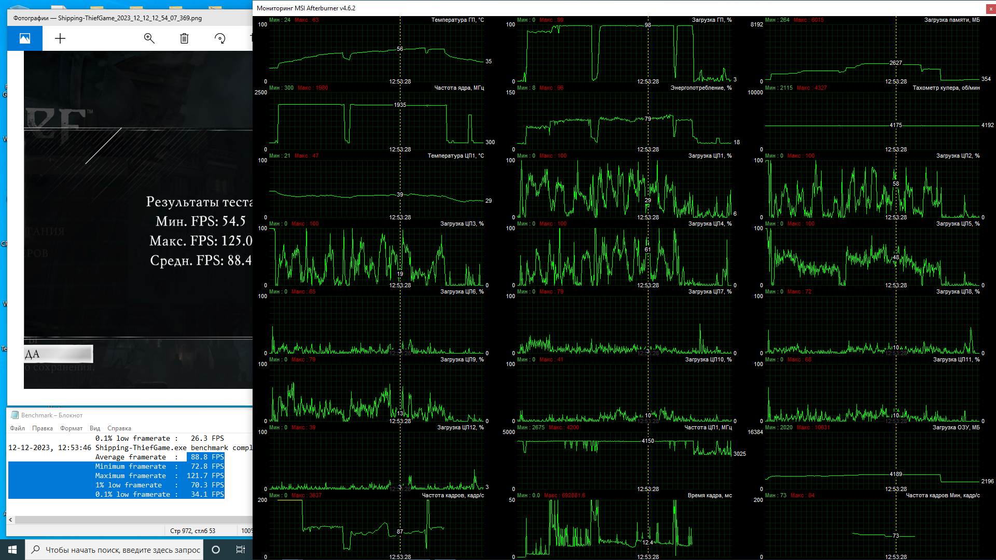Open the Файл menu in Notepad

17,428
